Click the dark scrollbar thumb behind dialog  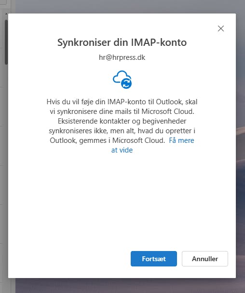tap(6, 42)
